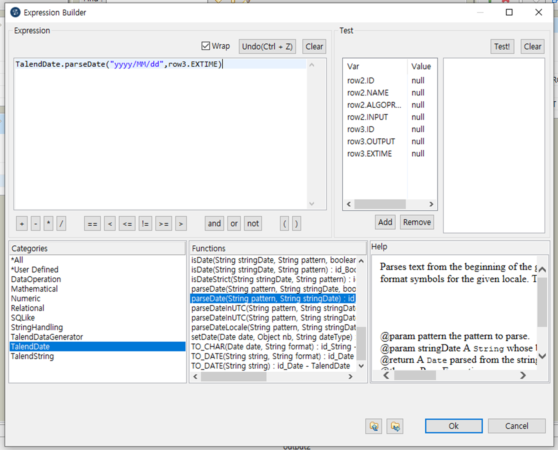
Task: Insert the greater-than operator
Action: pyautogui.click(x=181, y=224)
